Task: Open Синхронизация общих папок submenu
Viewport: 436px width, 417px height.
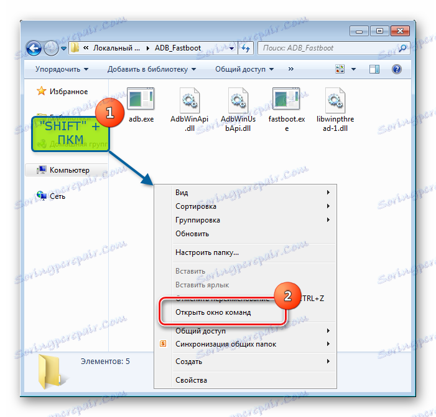Action: pos(246,344)
